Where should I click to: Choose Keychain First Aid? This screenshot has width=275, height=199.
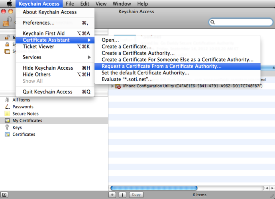coord(55,33)
